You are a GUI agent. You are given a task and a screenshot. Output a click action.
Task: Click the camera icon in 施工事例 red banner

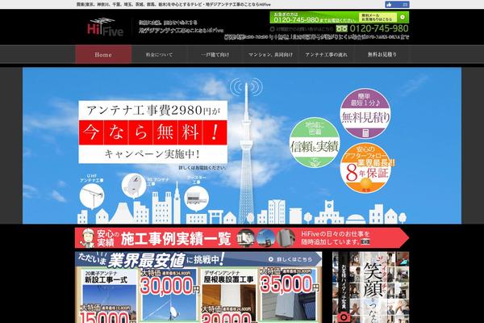coord(365,242)
